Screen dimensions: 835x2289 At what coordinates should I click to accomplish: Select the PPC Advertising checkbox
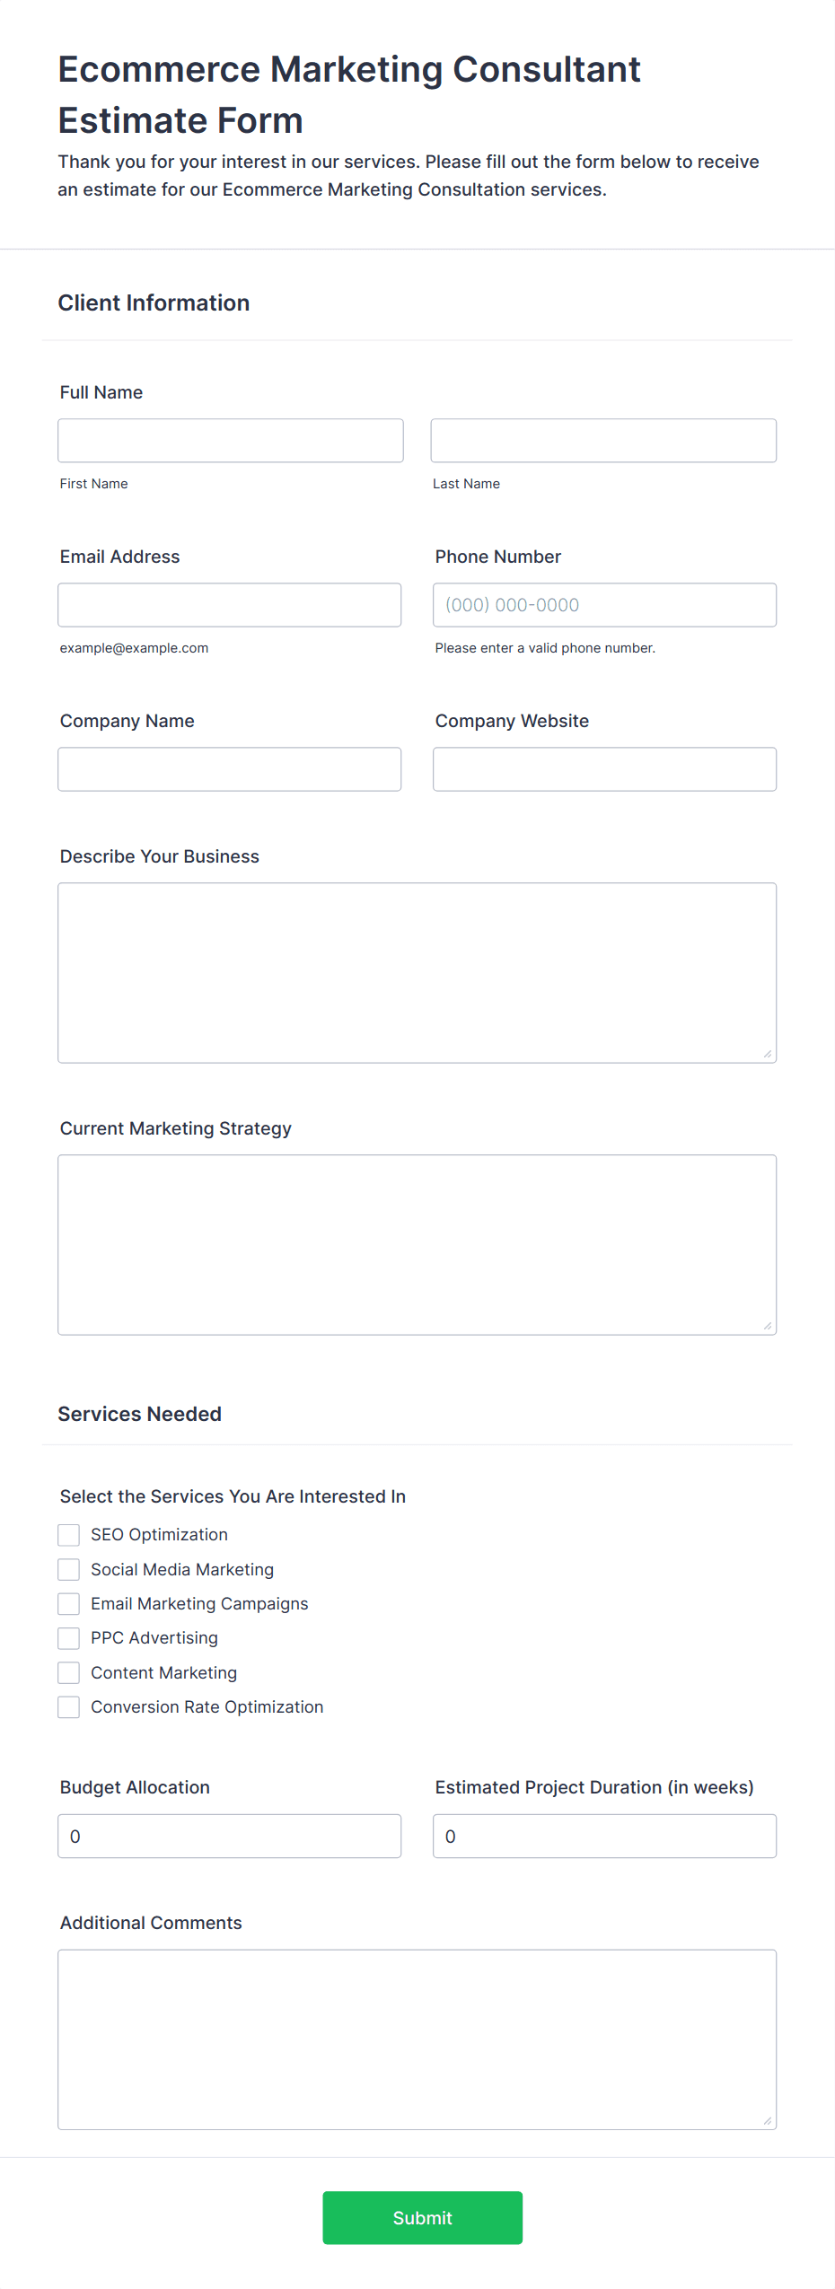(x=68, y=1637)
